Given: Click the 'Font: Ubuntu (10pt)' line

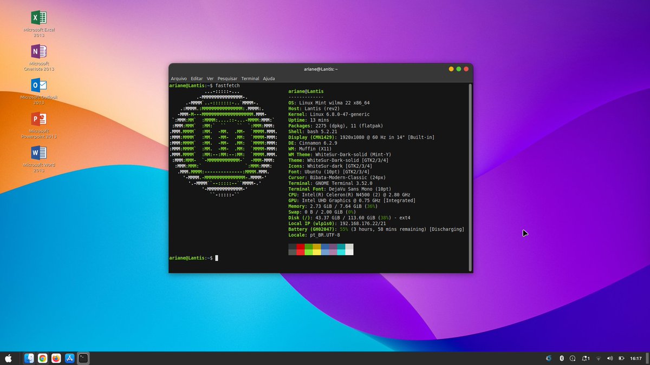Looking at the screenshot, I should coord(329,172).
